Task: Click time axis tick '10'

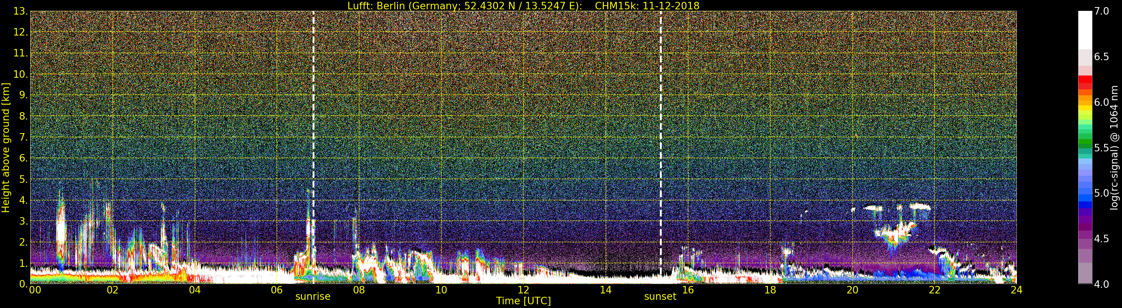Action: tap(441, 290)
